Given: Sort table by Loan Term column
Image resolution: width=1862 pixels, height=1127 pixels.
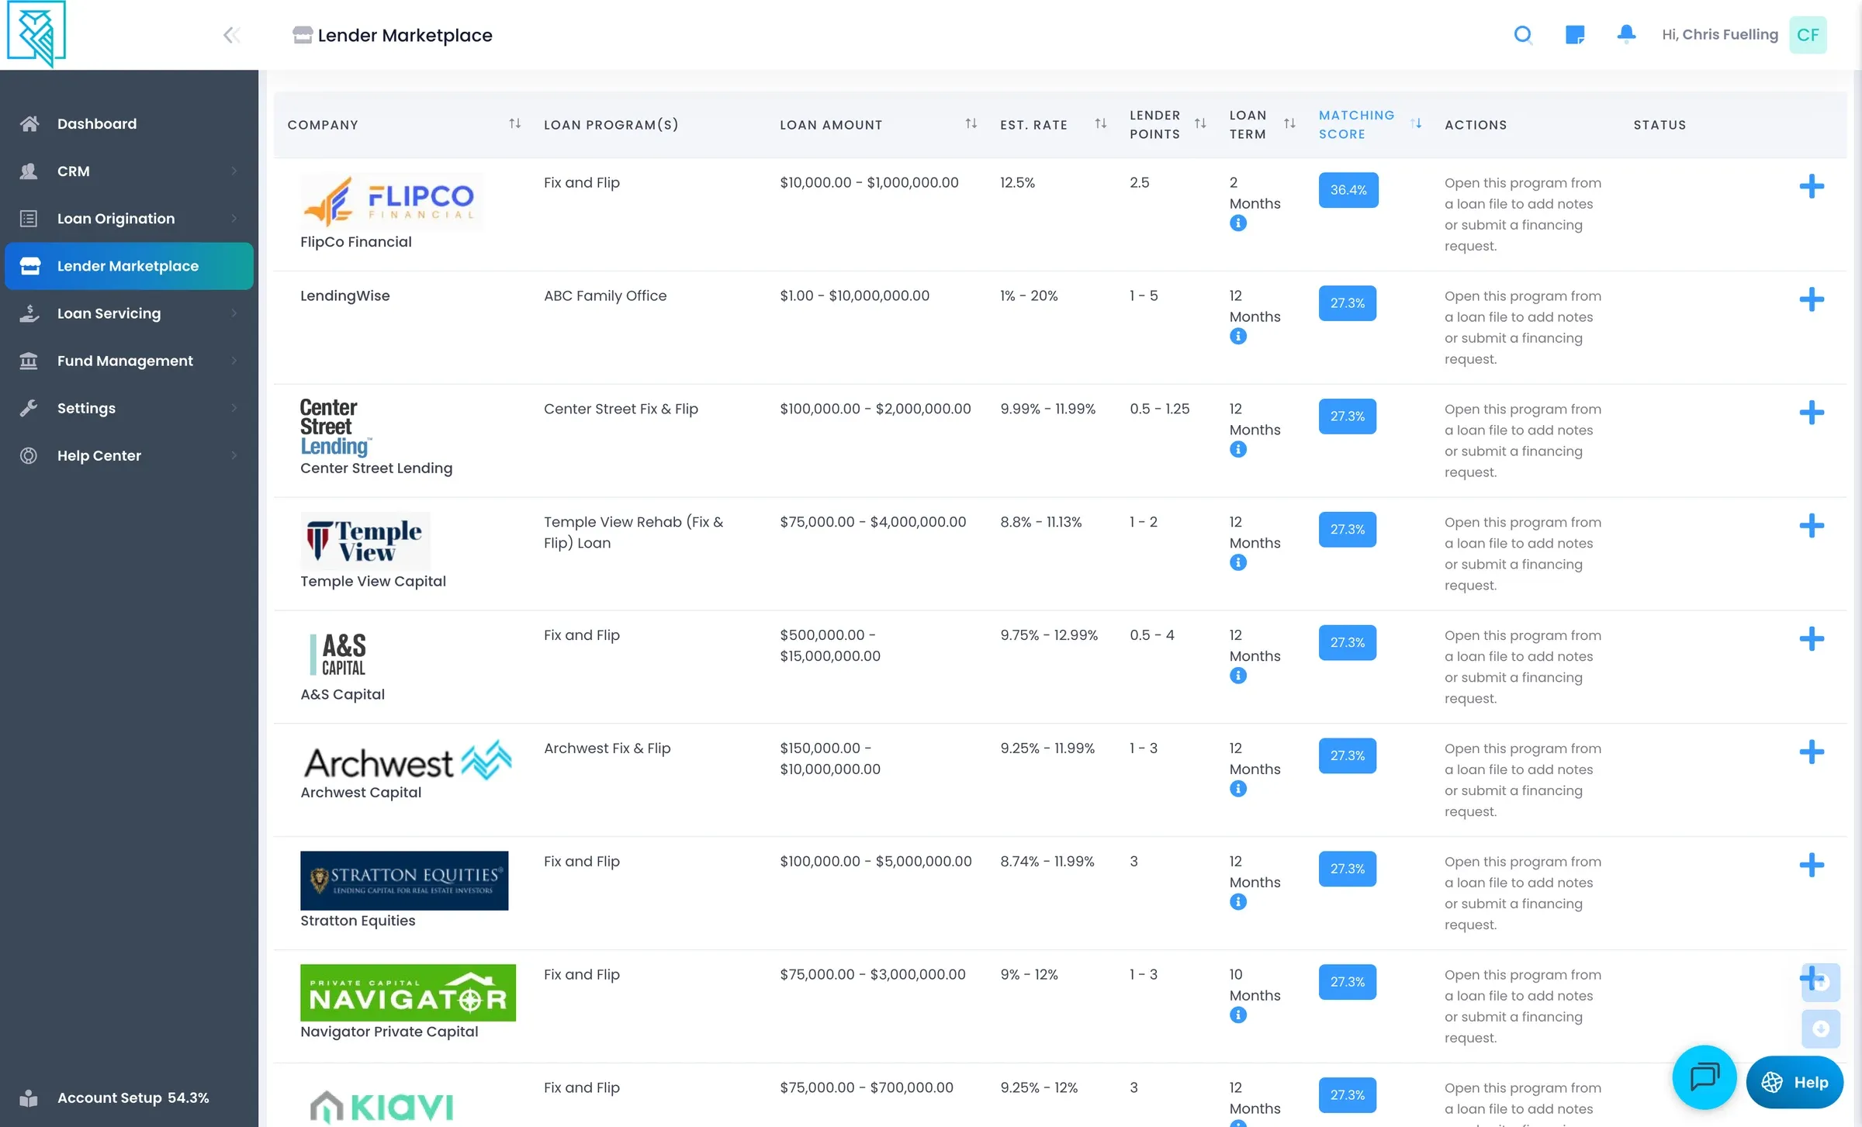Looking at the screenshot, I should coord(1289,124).
